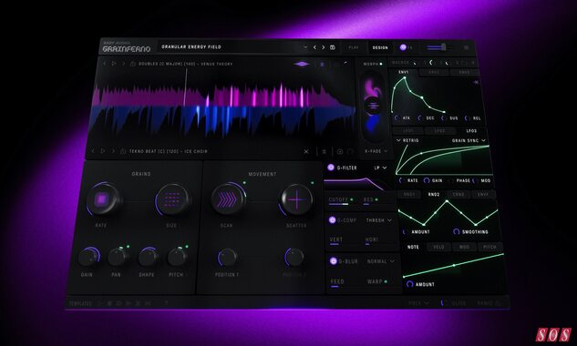Play the Tekno Beat sample preview triangle

(103, 151)
